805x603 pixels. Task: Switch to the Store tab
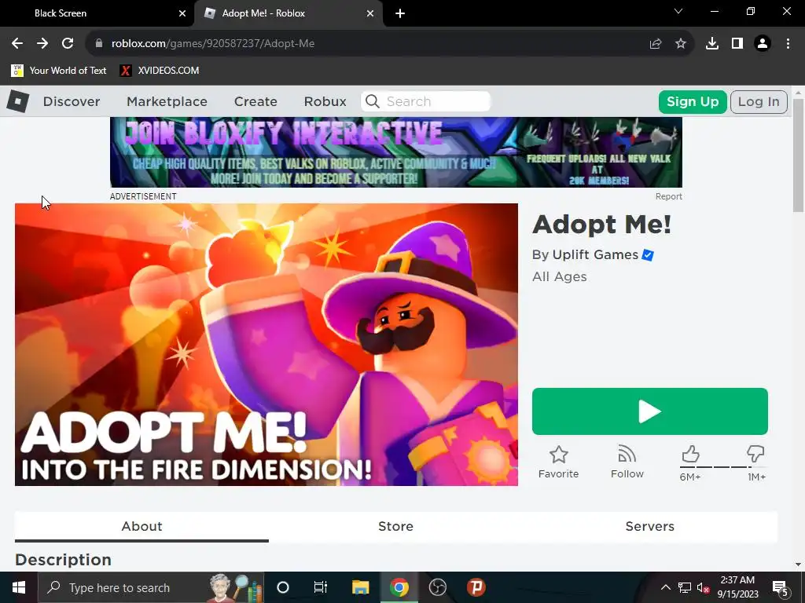click(396, 527)
